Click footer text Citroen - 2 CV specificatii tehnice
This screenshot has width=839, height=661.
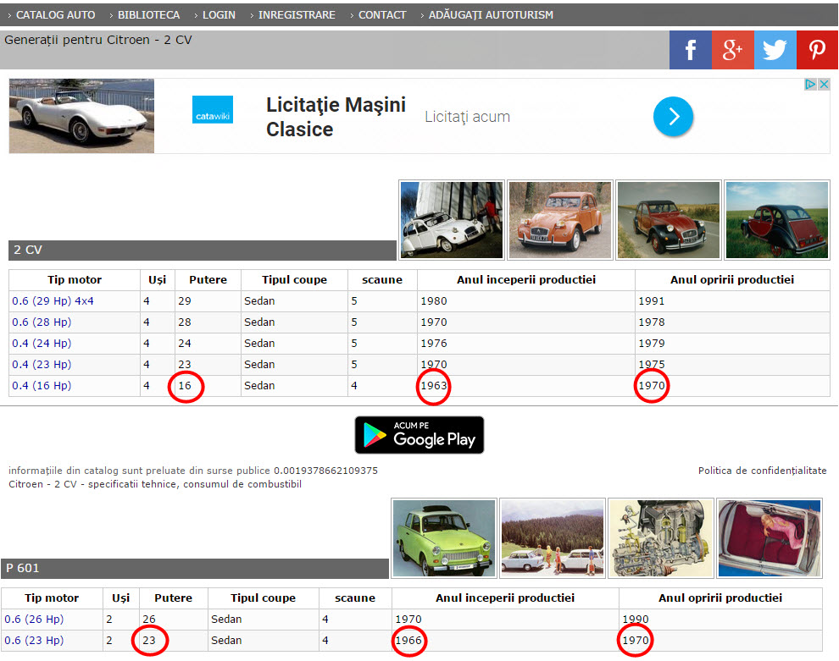click(155, 484)
